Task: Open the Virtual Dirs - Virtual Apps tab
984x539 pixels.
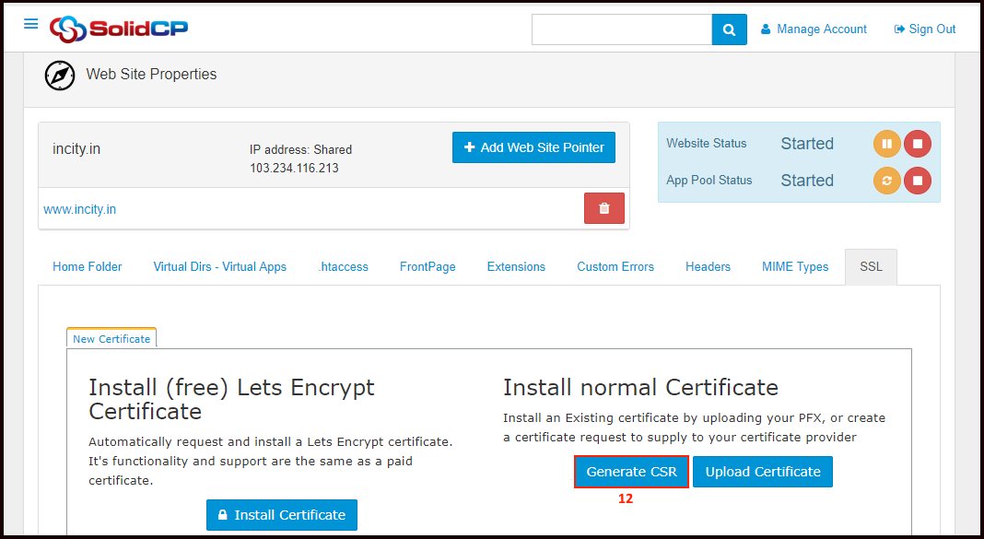Action: [219, 266]
